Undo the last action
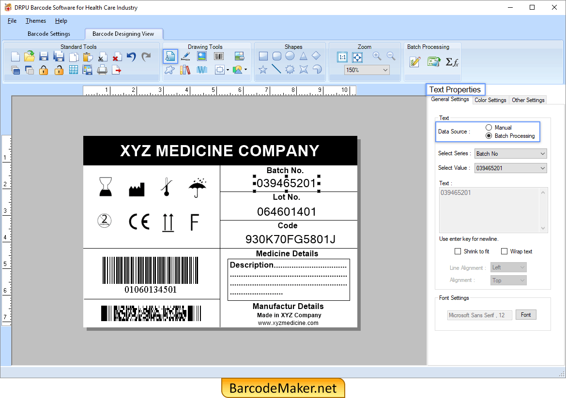This screenshot has width=566, height=398. click(131, 57)
